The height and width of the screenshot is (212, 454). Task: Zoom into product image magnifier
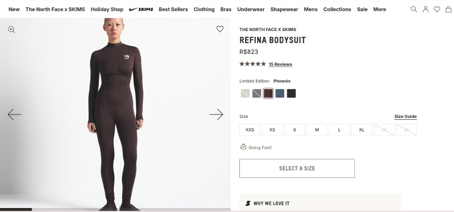[x=12, y=30]
